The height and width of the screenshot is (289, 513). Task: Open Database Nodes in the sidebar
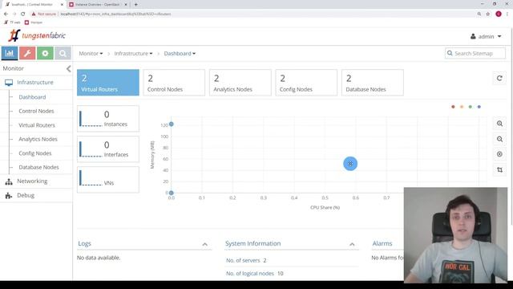point(38,167)
